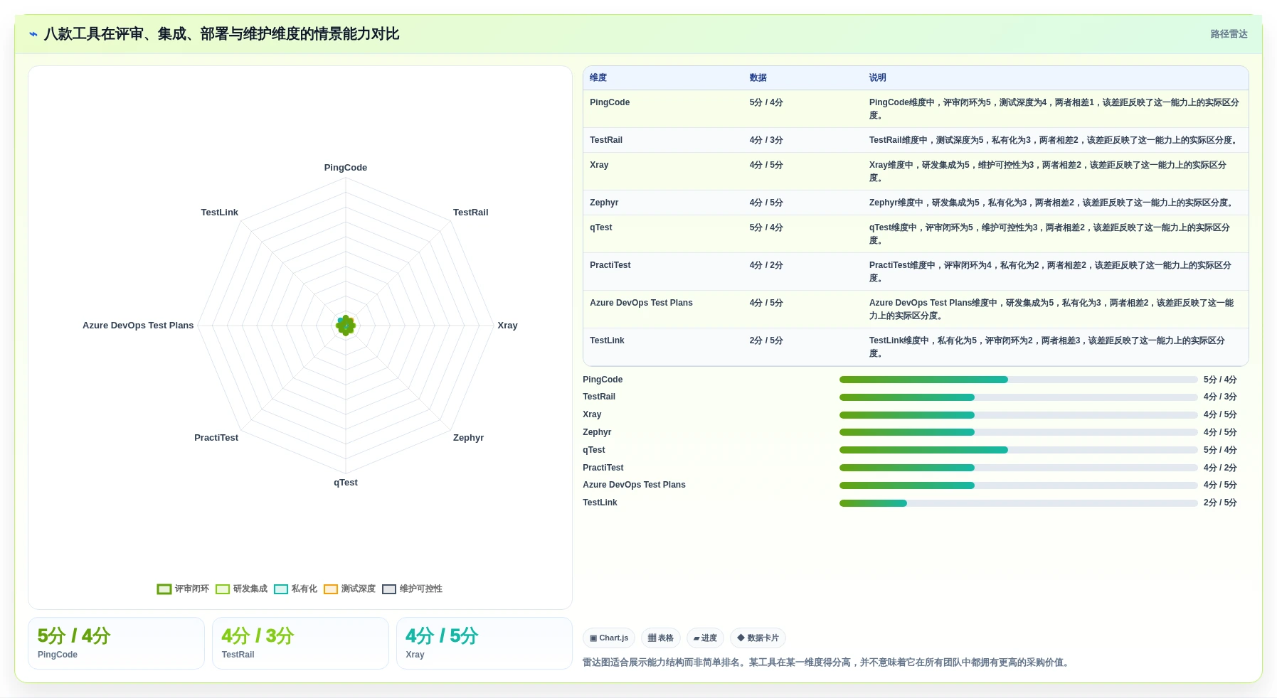Select the 进度 tag chip
Screen dimensions: 1277x698
tap(705, 638)
